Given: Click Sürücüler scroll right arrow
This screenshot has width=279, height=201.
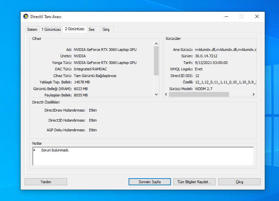Looking at the screenshot, I should (254, 94).
